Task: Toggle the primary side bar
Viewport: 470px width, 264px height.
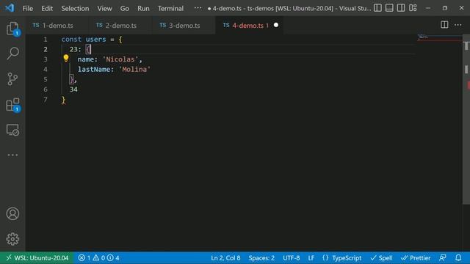Action: [x=377, y=8]
